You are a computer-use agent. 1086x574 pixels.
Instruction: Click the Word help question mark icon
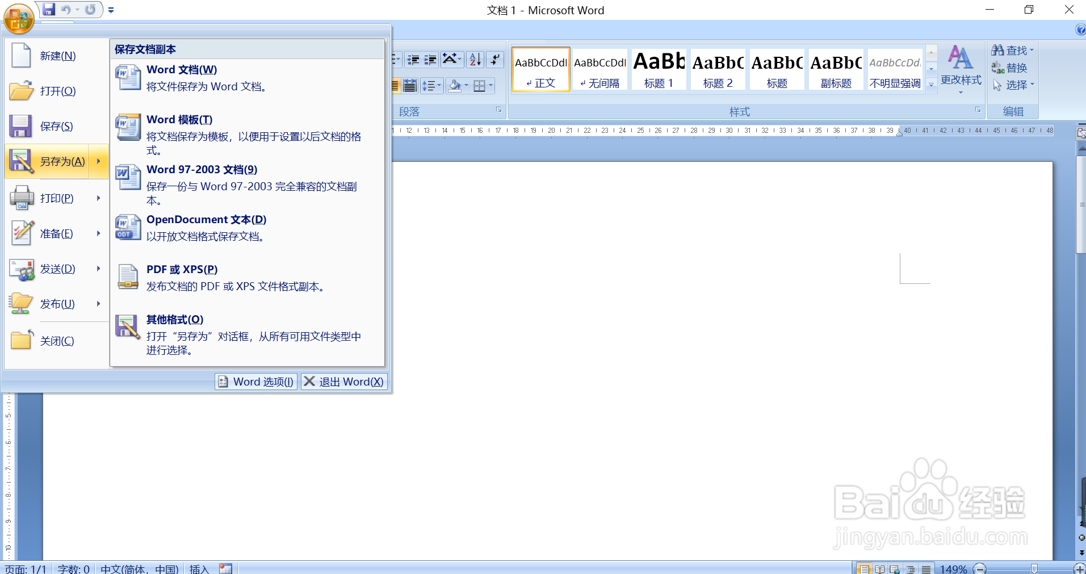point(1080,30)
